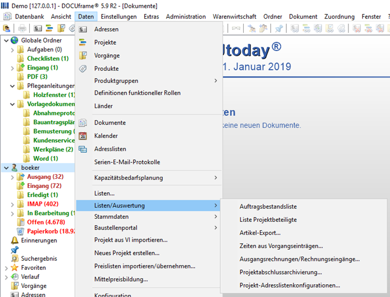The image size is (390, 297).
Task: Expand the In Bearbeitung folder
Action: point(12,213)
